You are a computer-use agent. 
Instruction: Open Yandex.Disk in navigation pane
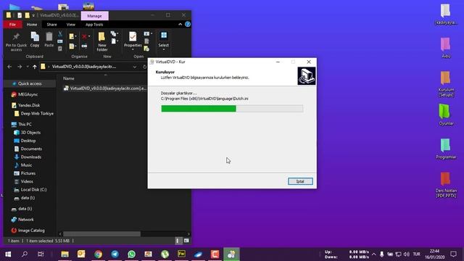tap(26, 105)
